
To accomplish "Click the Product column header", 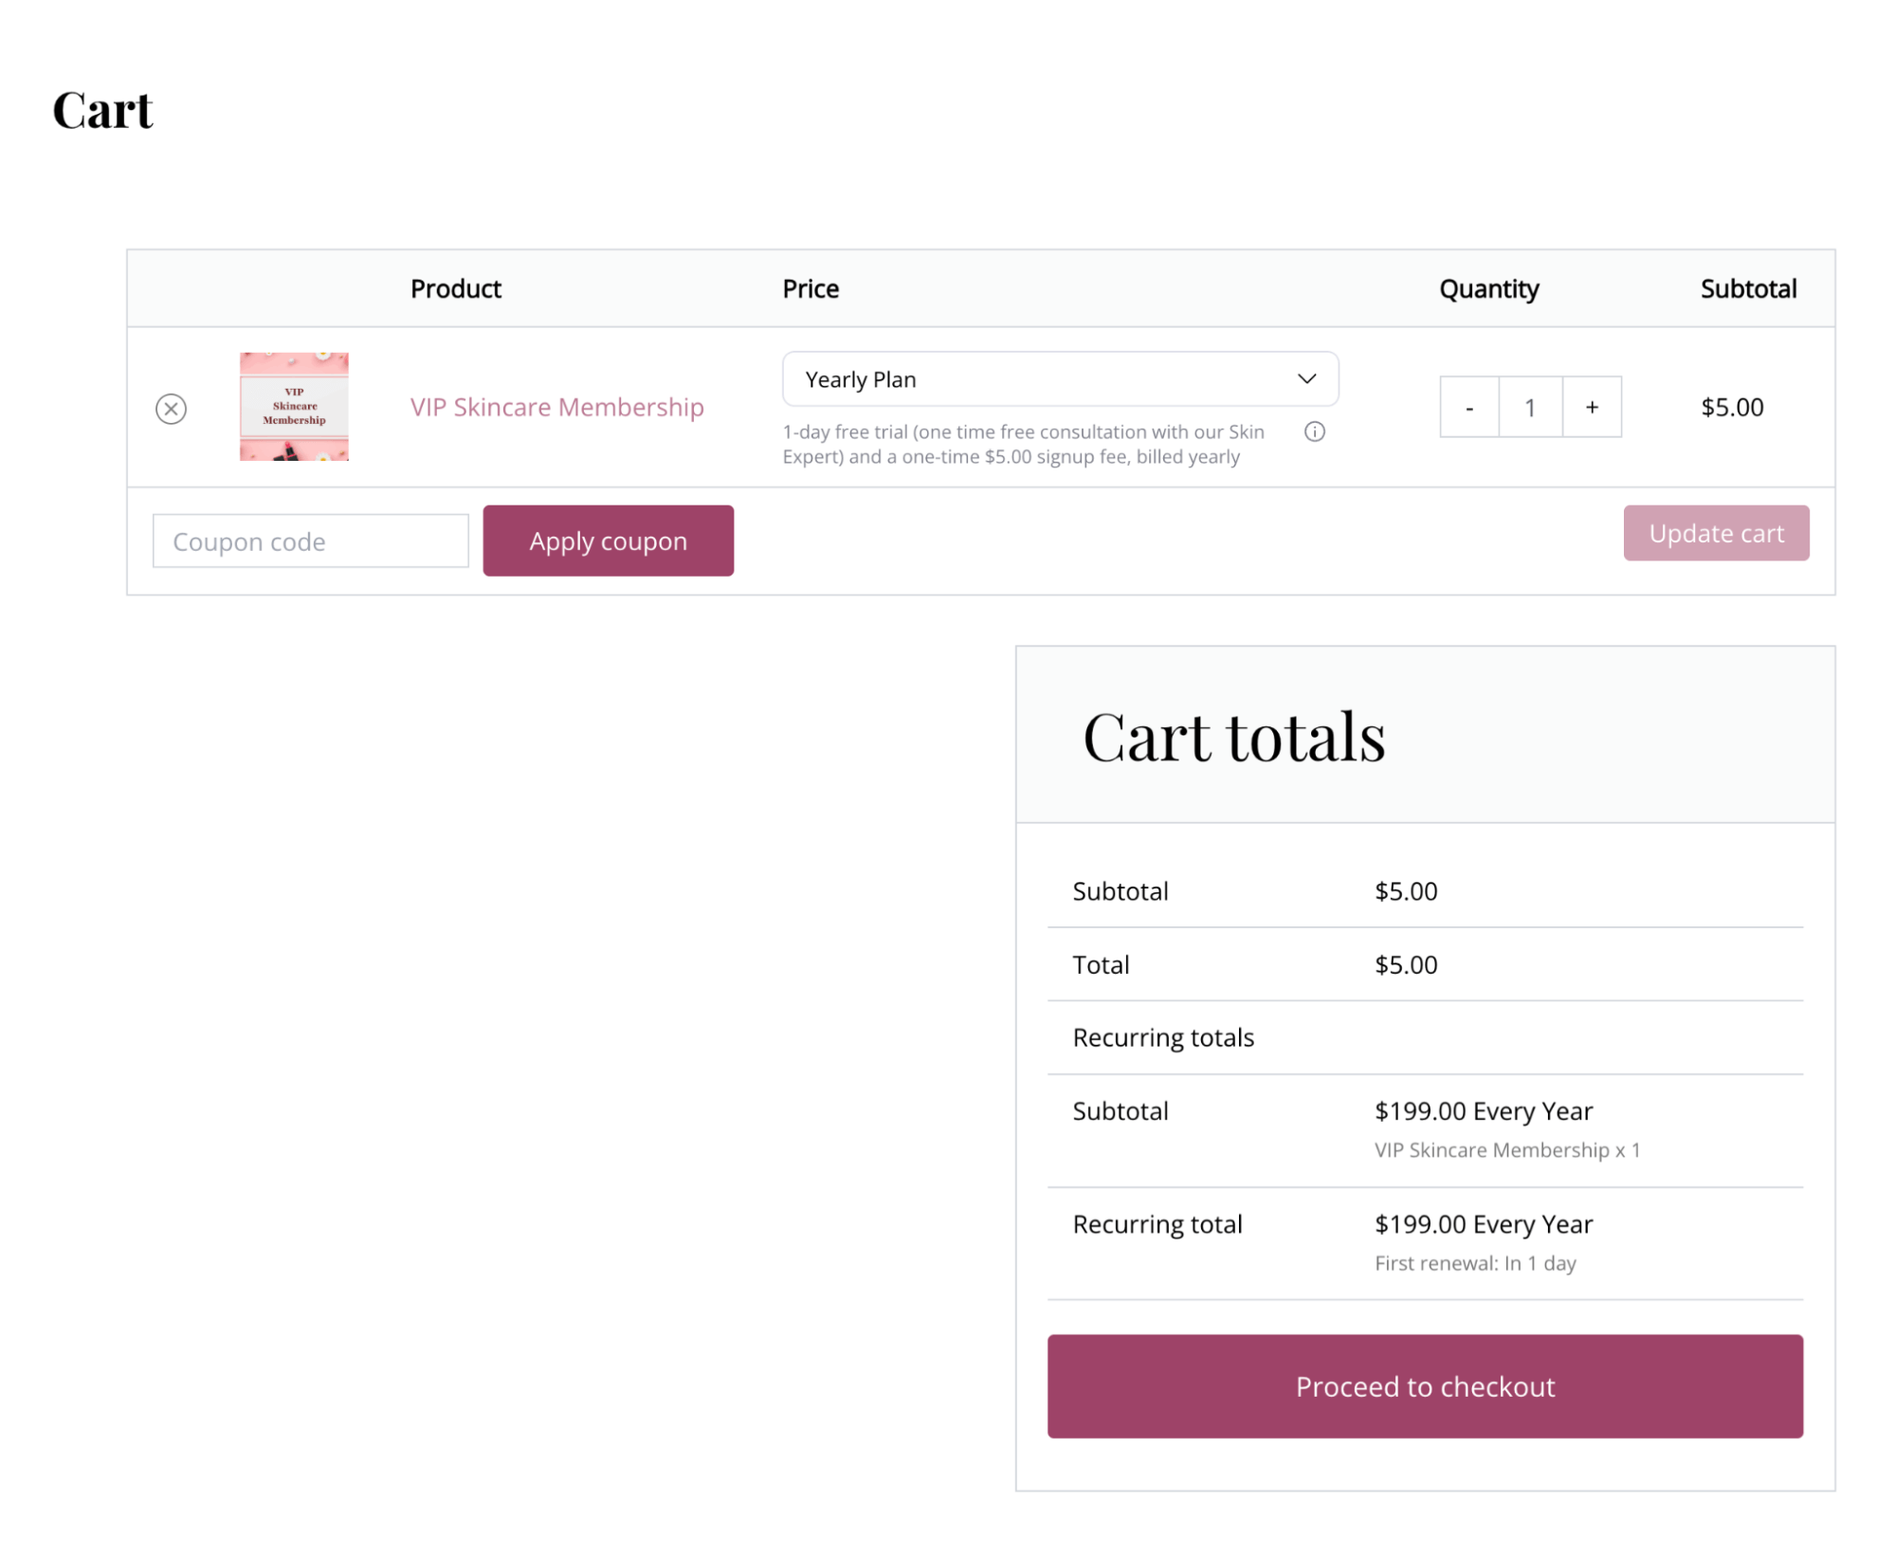I will tap(455, 288).
